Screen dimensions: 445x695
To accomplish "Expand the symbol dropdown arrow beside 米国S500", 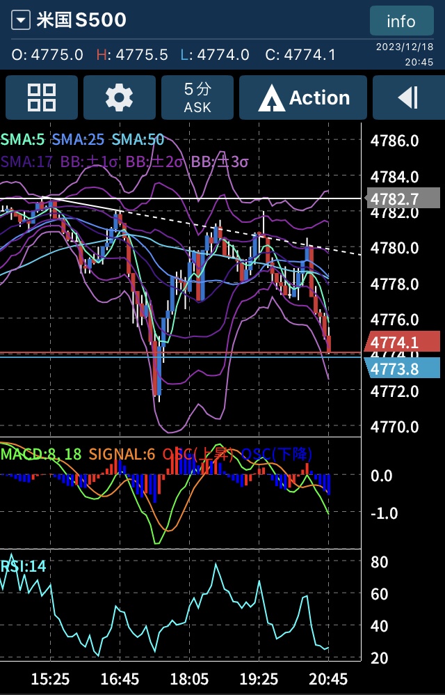I will pos(21,21).
